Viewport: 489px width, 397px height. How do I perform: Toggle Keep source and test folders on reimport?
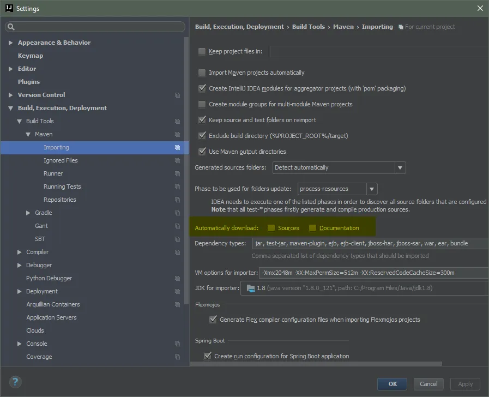(202, 120)
